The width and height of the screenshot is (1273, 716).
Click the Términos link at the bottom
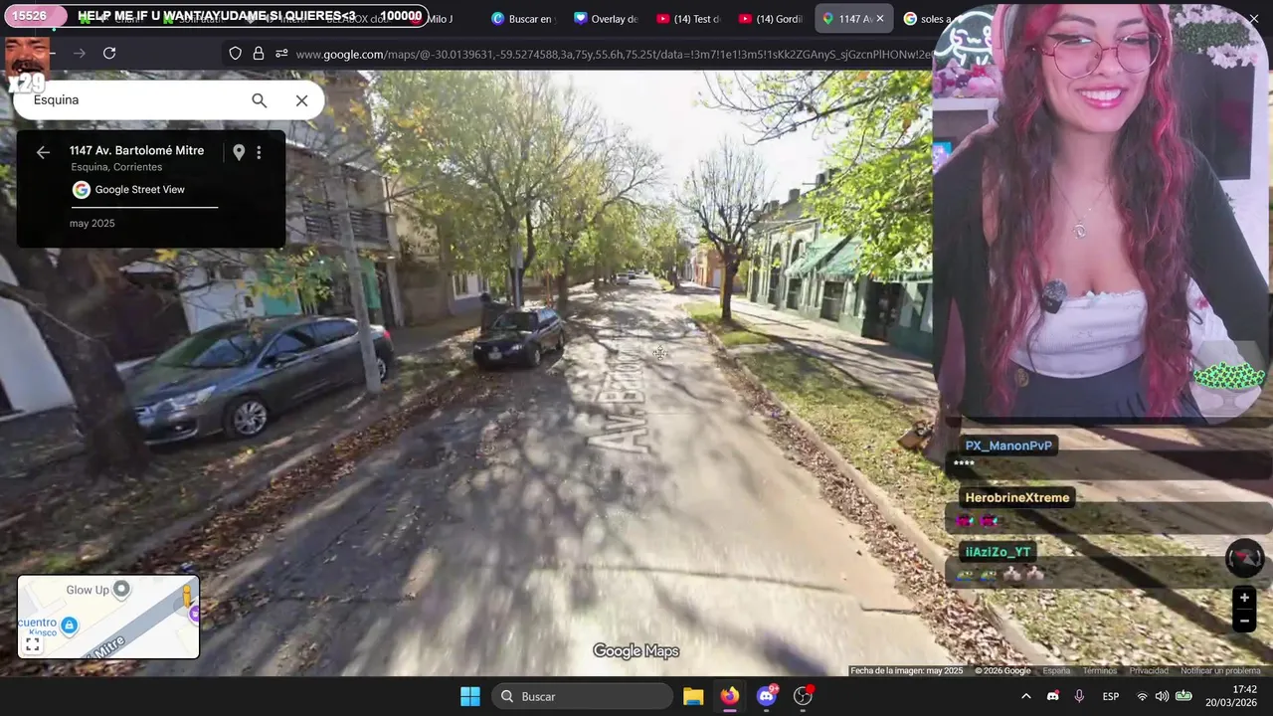click(1099, 671)
